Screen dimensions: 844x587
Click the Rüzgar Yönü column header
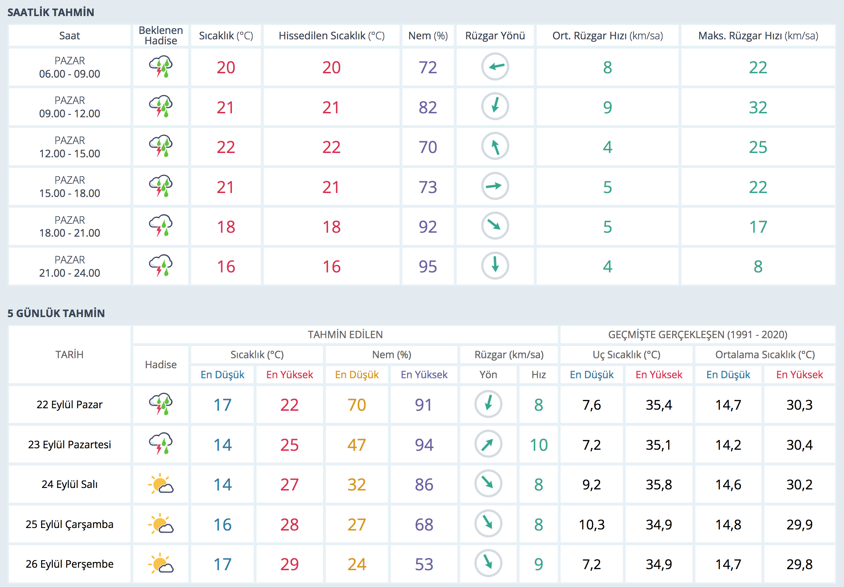coord(495,36)
